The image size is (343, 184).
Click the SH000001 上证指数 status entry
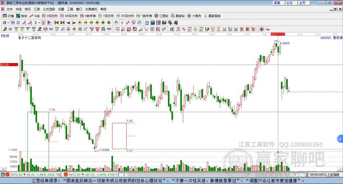(323, 175)
